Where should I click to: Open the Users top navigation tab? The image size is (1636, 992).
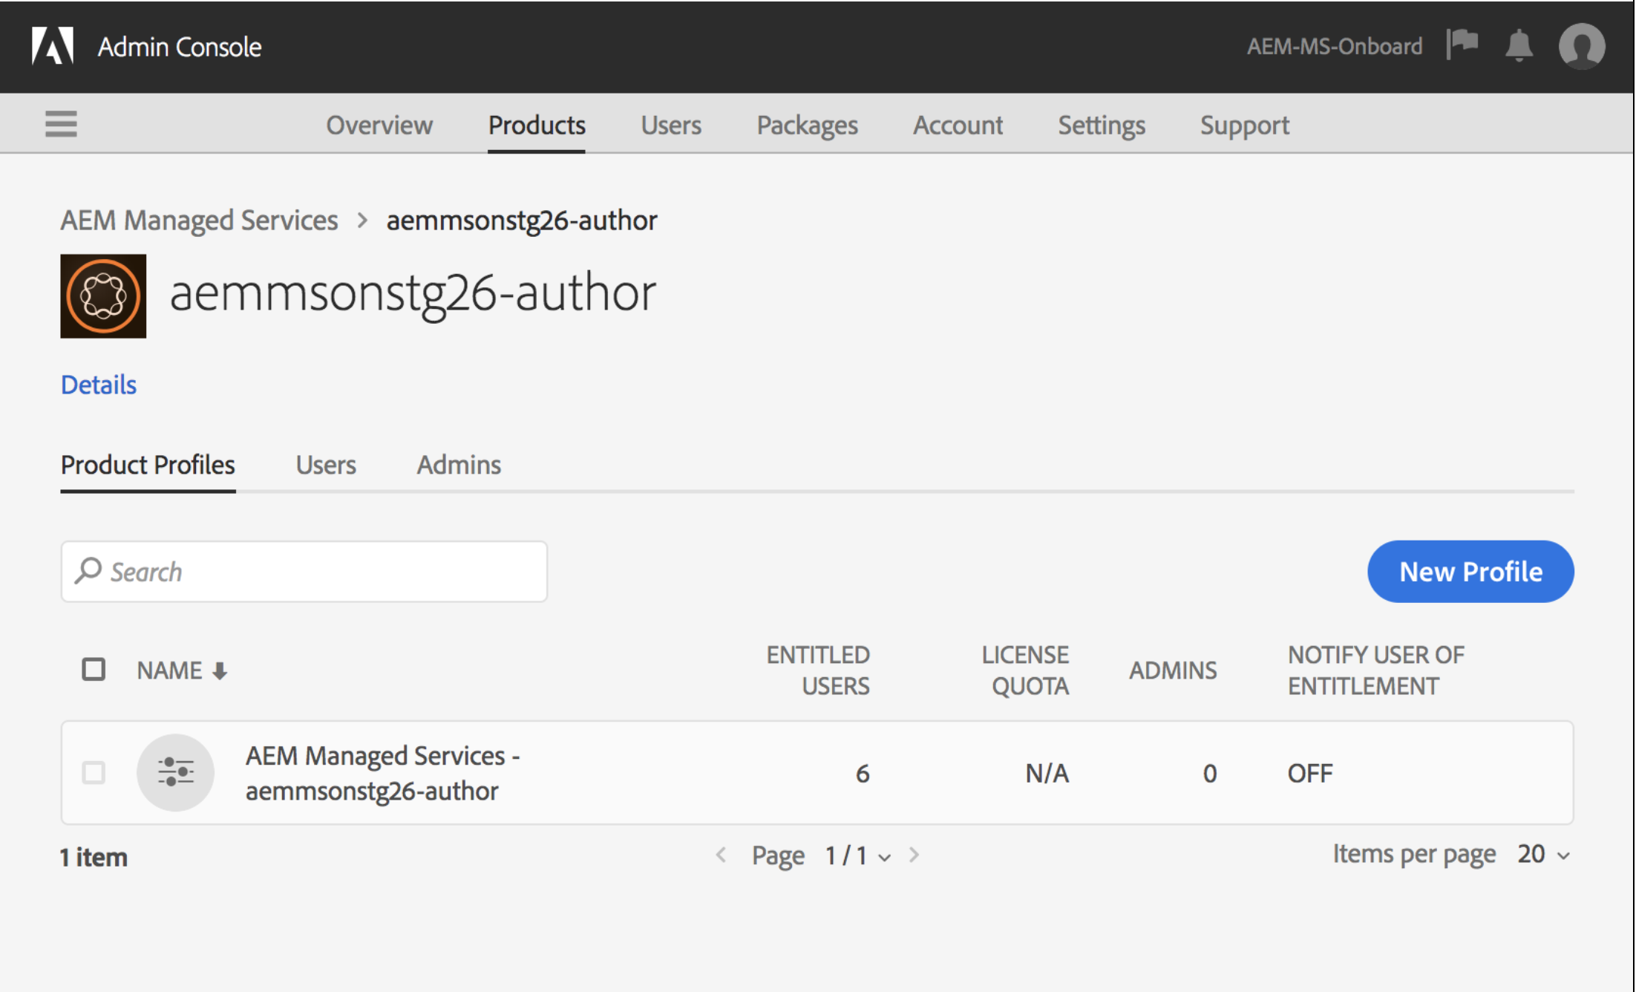click(x=671, y=125)
